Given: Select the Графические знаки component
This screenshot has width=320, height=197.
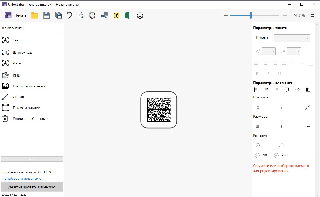Looking at the screenshot, I should point(29,86).
